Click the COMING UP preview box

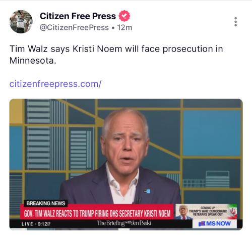click(207, 212)
